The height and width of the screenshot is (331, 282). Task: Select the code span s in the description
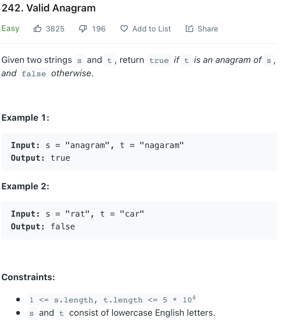pyautogui.click(x=79, y=60)
